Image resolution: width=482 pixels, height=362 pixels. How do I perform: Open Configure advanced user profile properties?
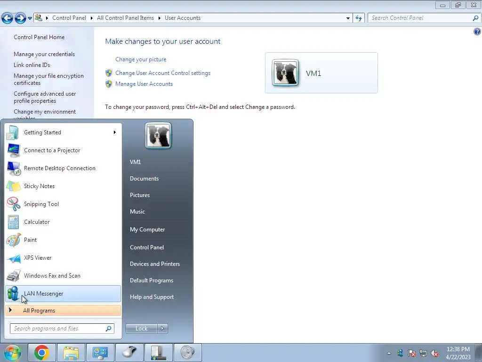pyautogui.click(x=45, y=97)
